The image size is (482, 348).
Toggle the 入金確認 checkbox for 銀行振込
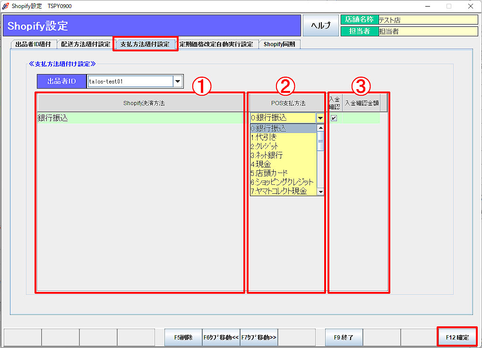(x=334, y=118)
